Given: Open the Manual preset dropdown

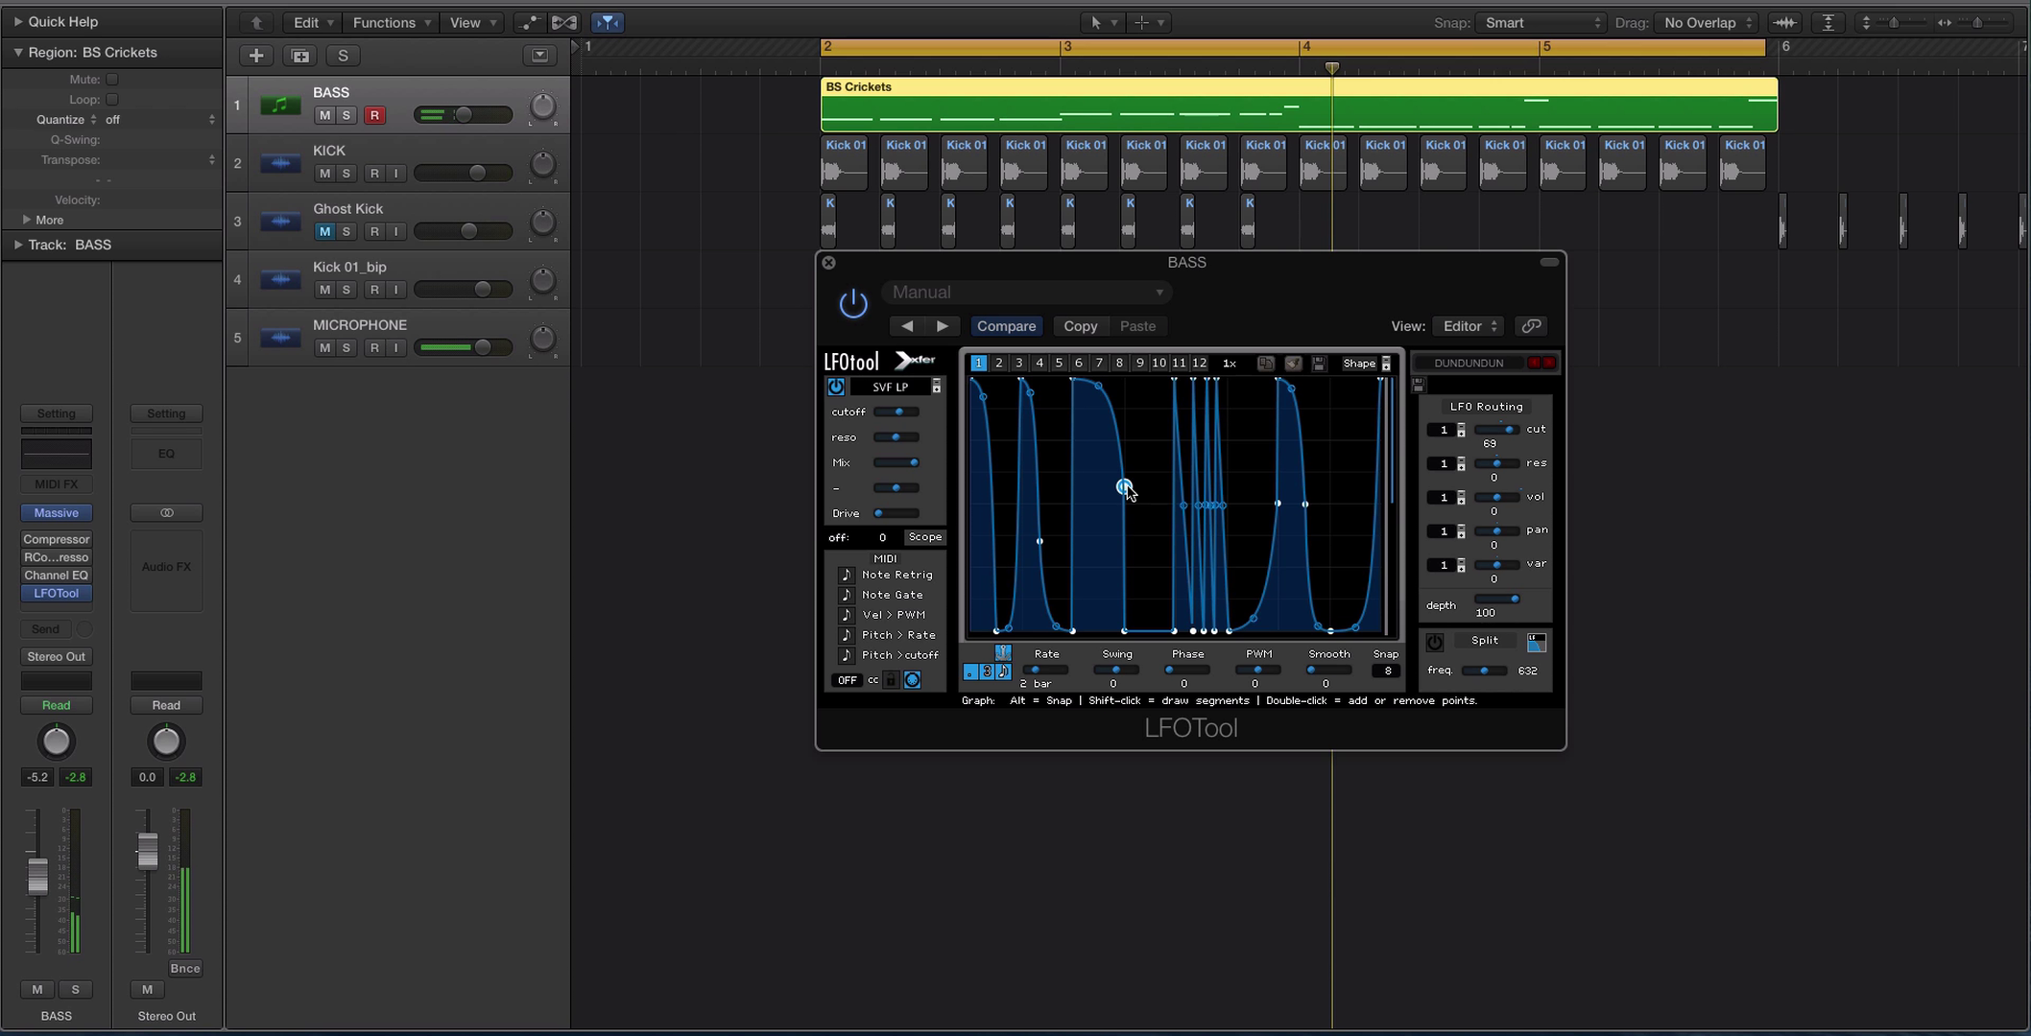Looking at the screenshot, I should [x=1027, y=293].
